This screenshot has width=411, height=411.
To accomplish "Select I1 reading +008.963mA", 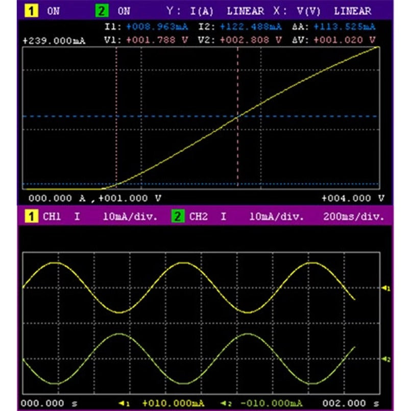I will coord(157,27).
